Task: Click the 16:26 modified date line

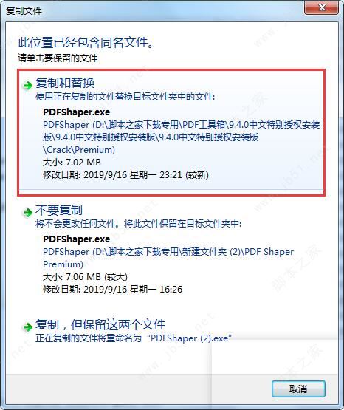Action: click(x=113, y=289)
